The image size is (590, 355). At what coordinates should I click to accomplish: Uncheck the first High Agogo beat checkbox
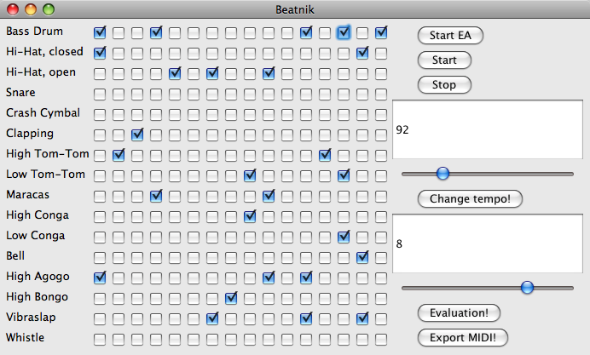click(100, 278)
